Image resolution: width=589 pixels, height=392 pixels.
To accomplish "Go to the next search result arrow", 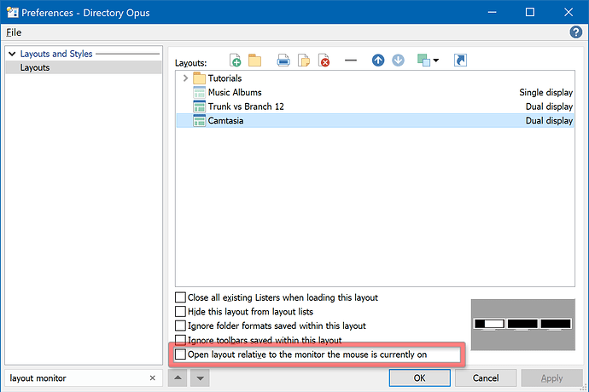I will point(201,378).
